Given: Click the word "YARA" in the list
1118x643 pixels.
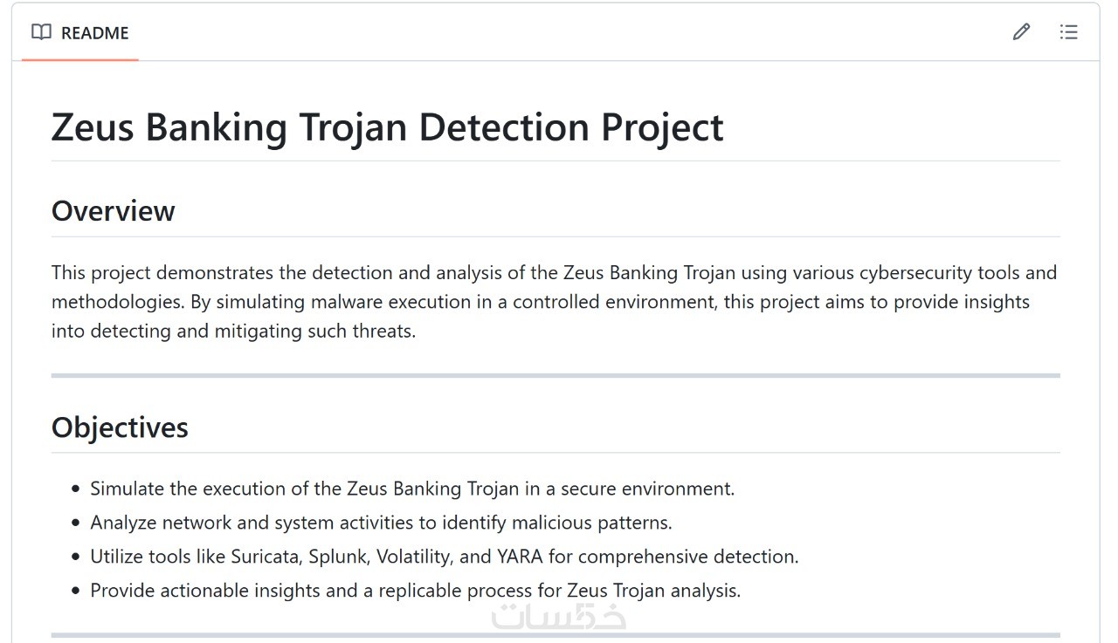Looking at the screenshot, I should pos(521,557).
